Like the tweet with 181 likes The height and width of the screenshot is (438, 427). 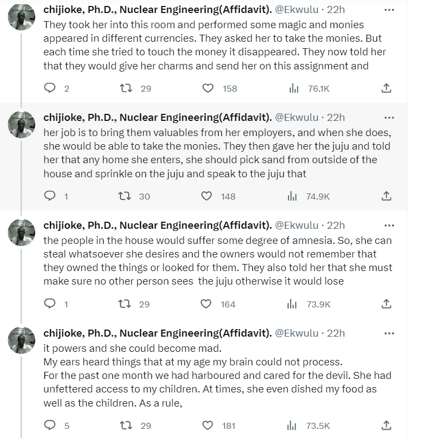point(206,425)
